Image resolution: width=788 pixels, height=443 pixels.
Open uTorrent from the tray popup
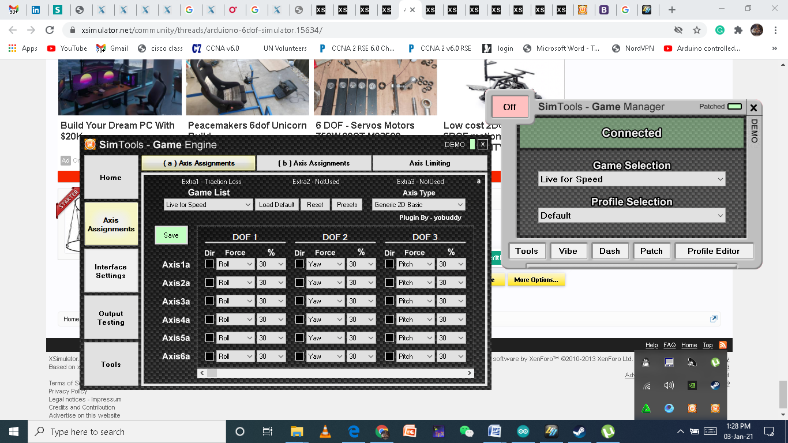(715, 362)
